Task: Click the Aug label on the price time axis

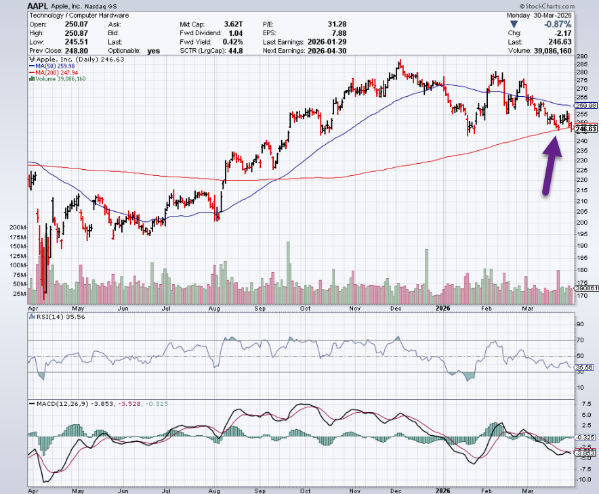Action: click(215, 307)
